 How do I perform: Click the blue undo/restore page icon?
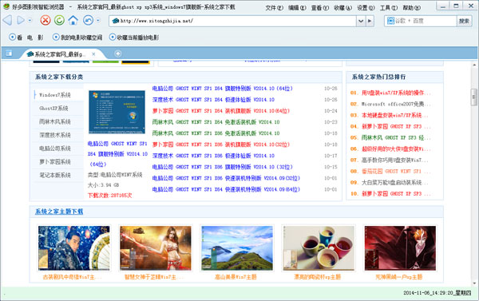pos(89,21)
